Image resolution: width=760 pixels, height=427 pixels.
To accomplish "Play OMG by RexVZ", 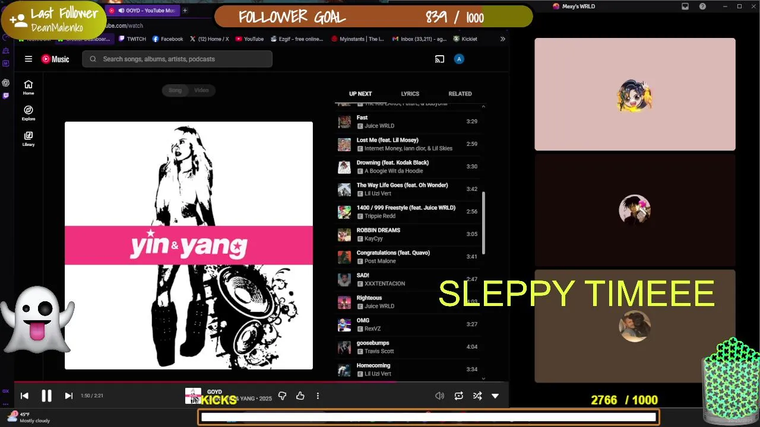I will point(408,324).
